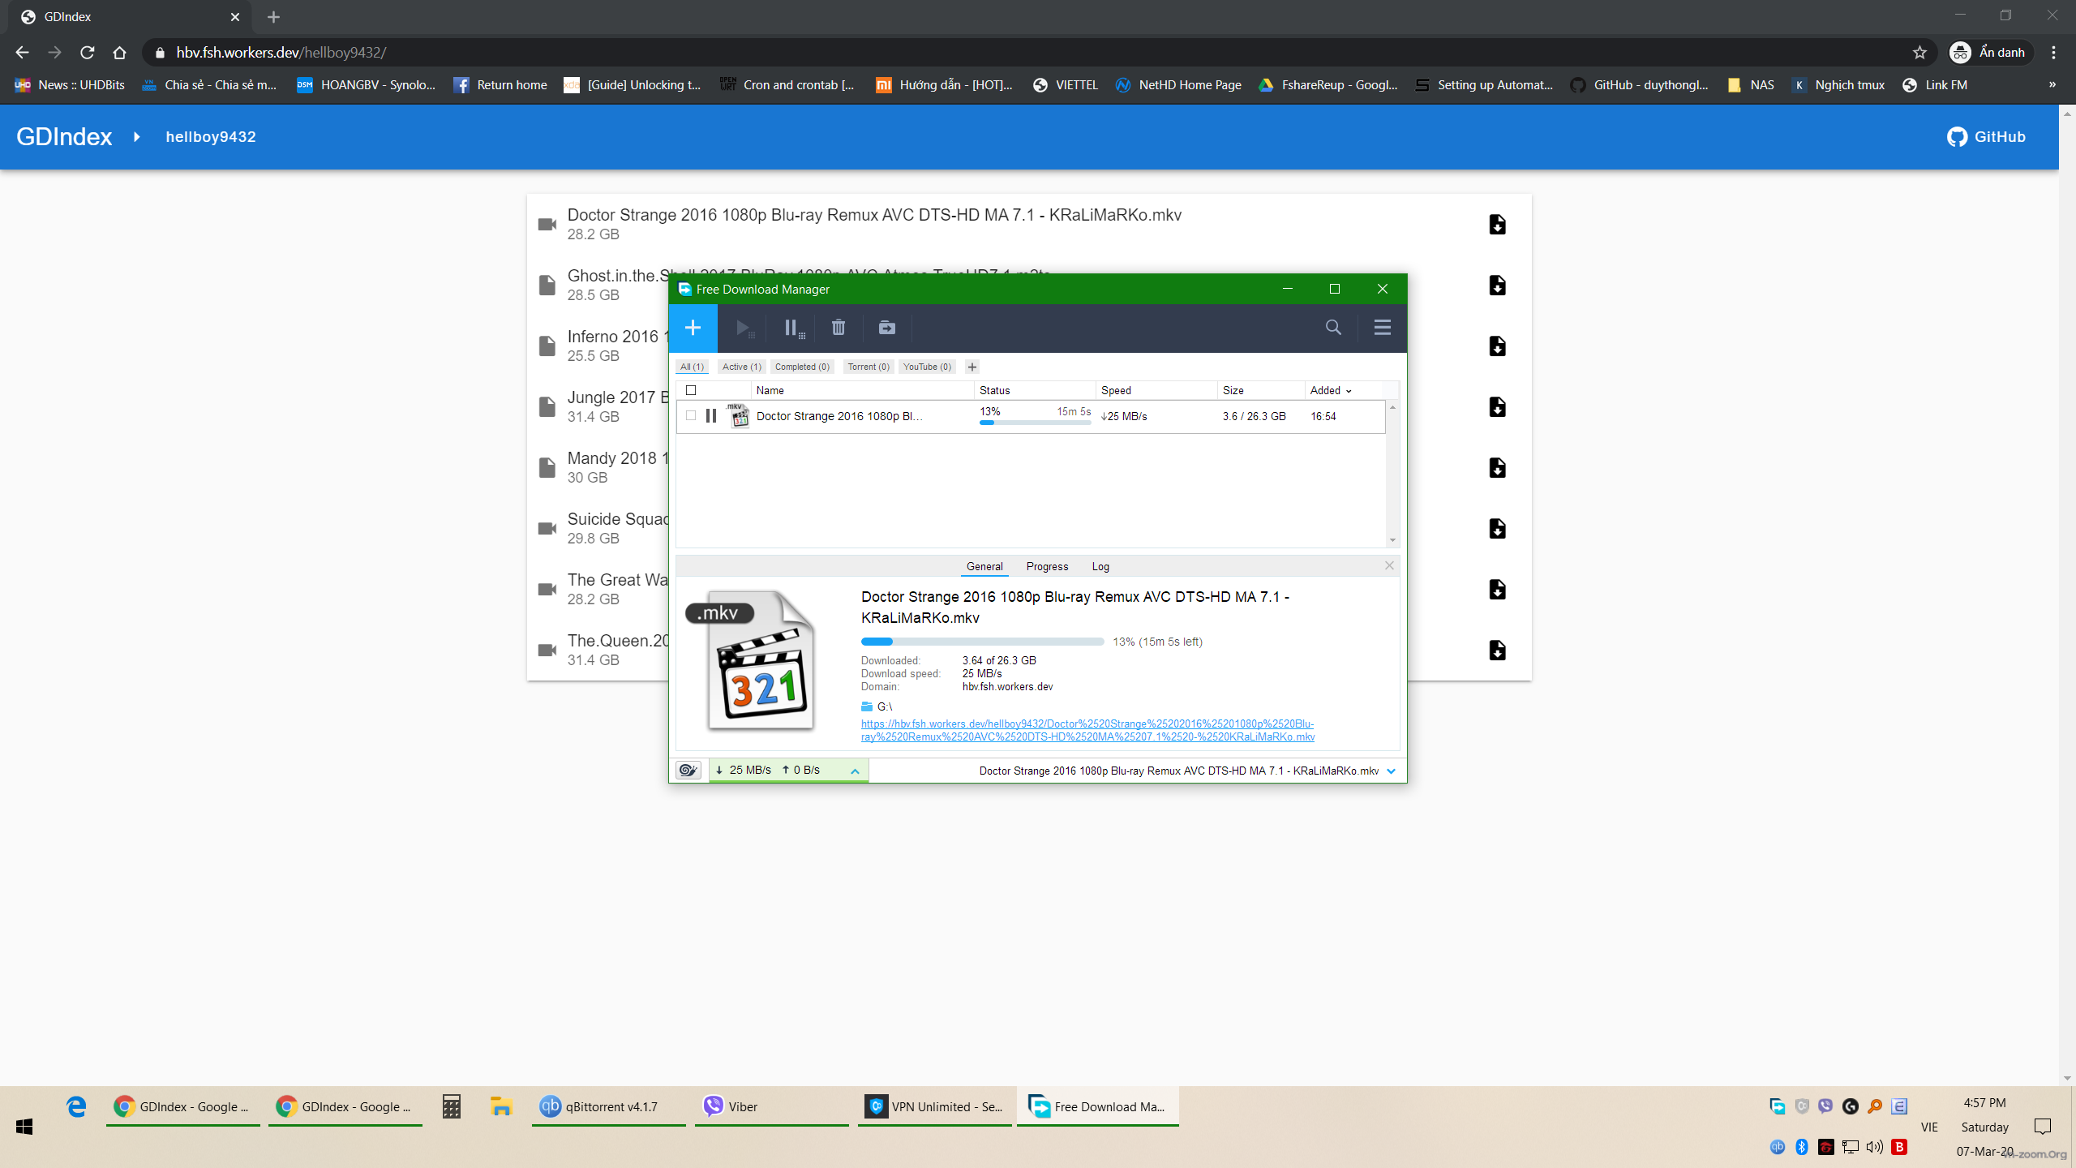The height and width of the screenshot is (1168, 2076).
Task: Open notification center icon
Action: click(2043, 1127)
